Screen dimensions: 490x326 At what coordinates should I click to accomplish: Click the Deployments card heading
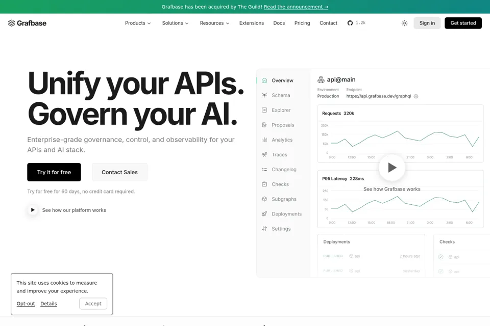click(336, 242)
